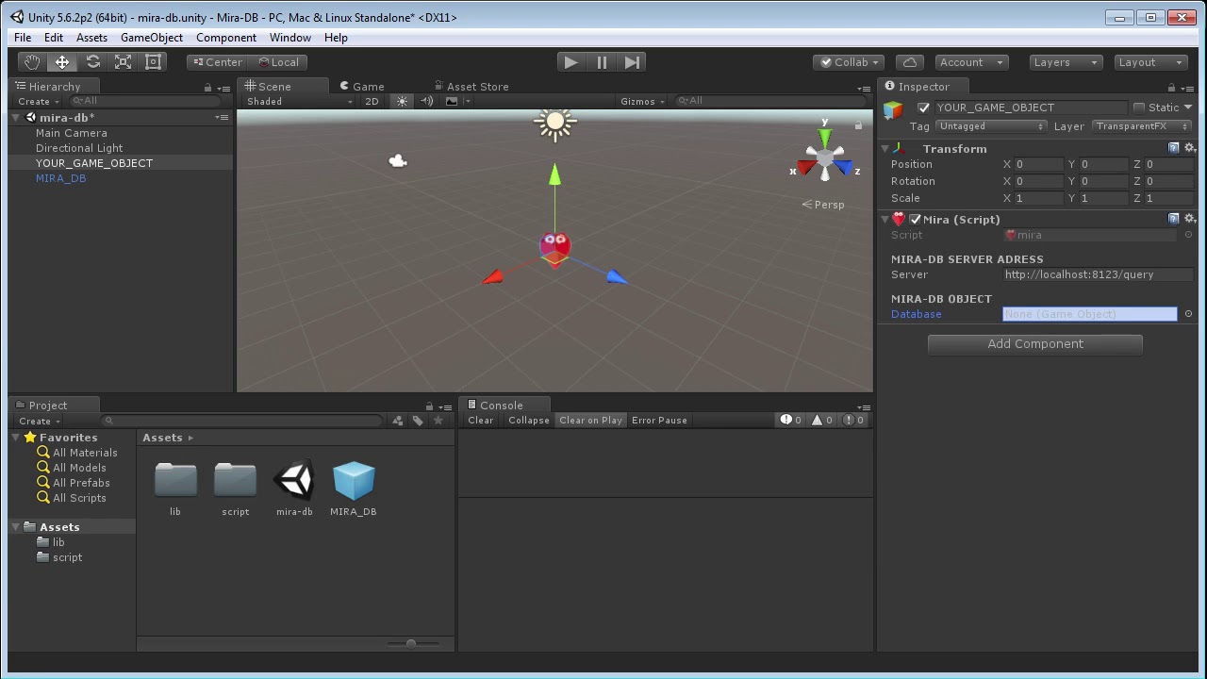Select the Hand tool
The width and height of the screenshot is (1207, 679).
(32, 62)
